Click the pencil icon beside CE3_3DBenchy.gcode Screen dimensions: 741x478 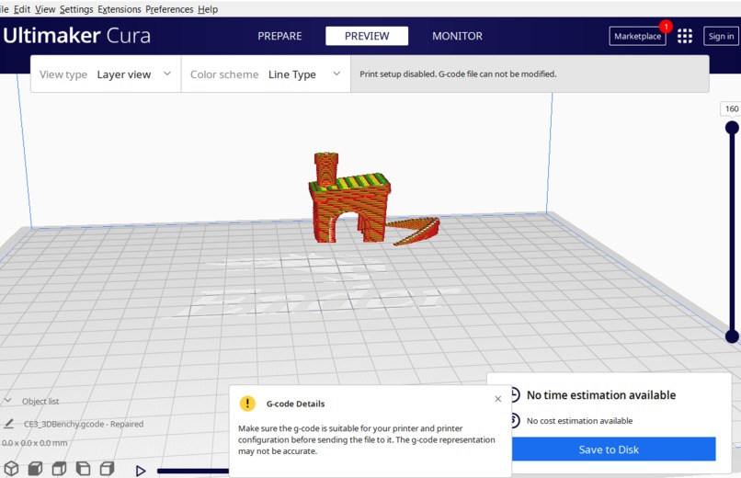point(8,424)
